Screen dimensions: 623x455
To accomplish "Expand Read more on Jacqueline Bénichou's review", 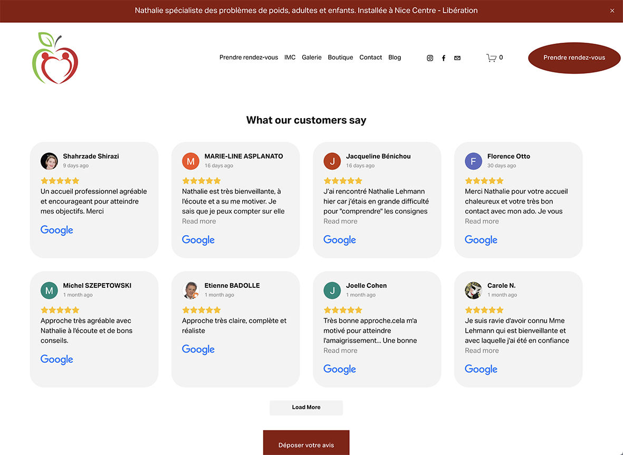I will (340, 221).
